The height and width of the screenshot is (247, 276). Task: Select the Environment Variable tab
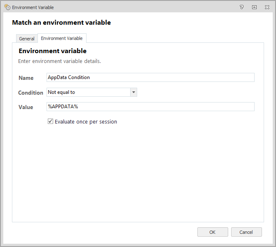click(62, 38)
